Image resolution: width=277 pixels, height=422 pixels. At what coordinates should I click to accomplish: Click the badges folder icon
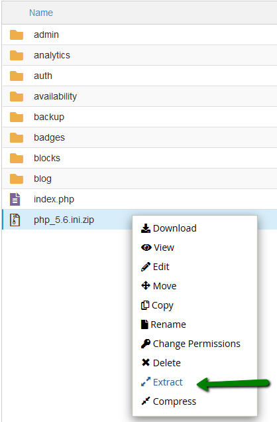coord(17,137)
